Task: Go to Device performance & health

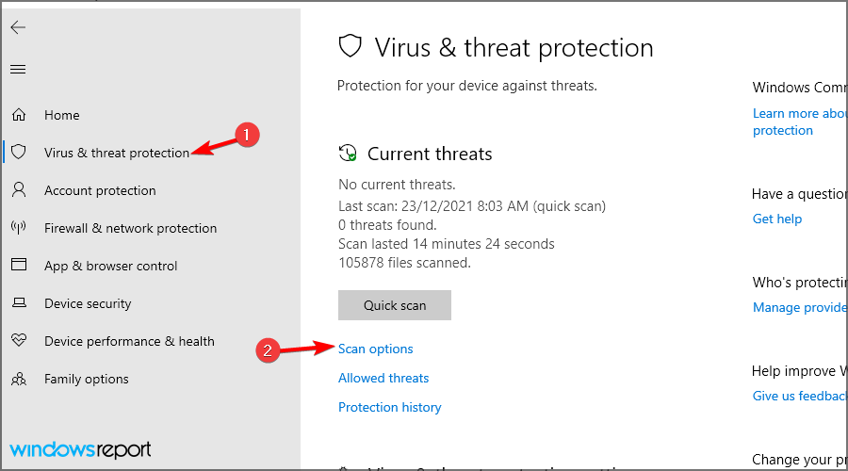Action: [x=129, y=341]
